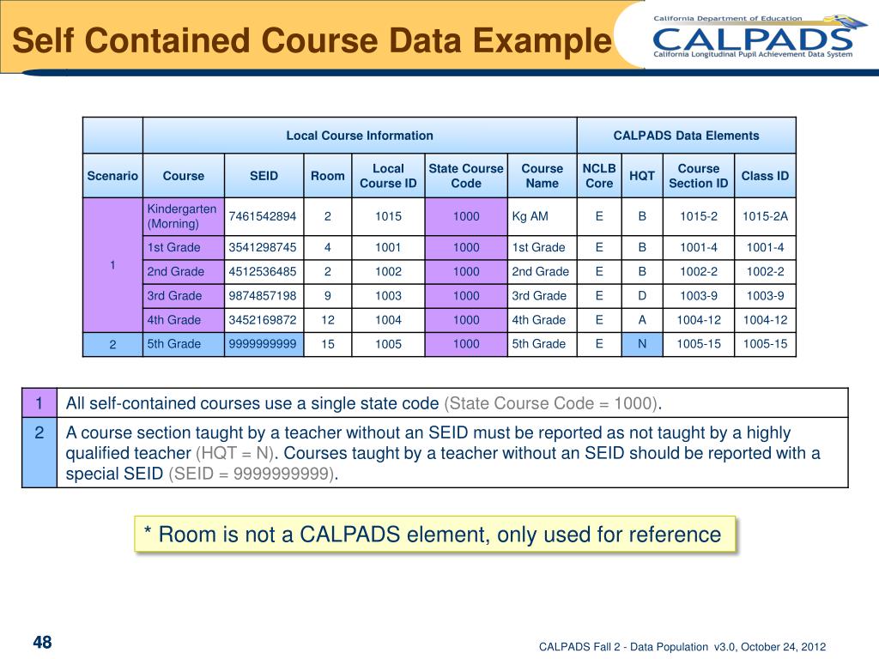Select Room value 15

[x=327, y=344]
